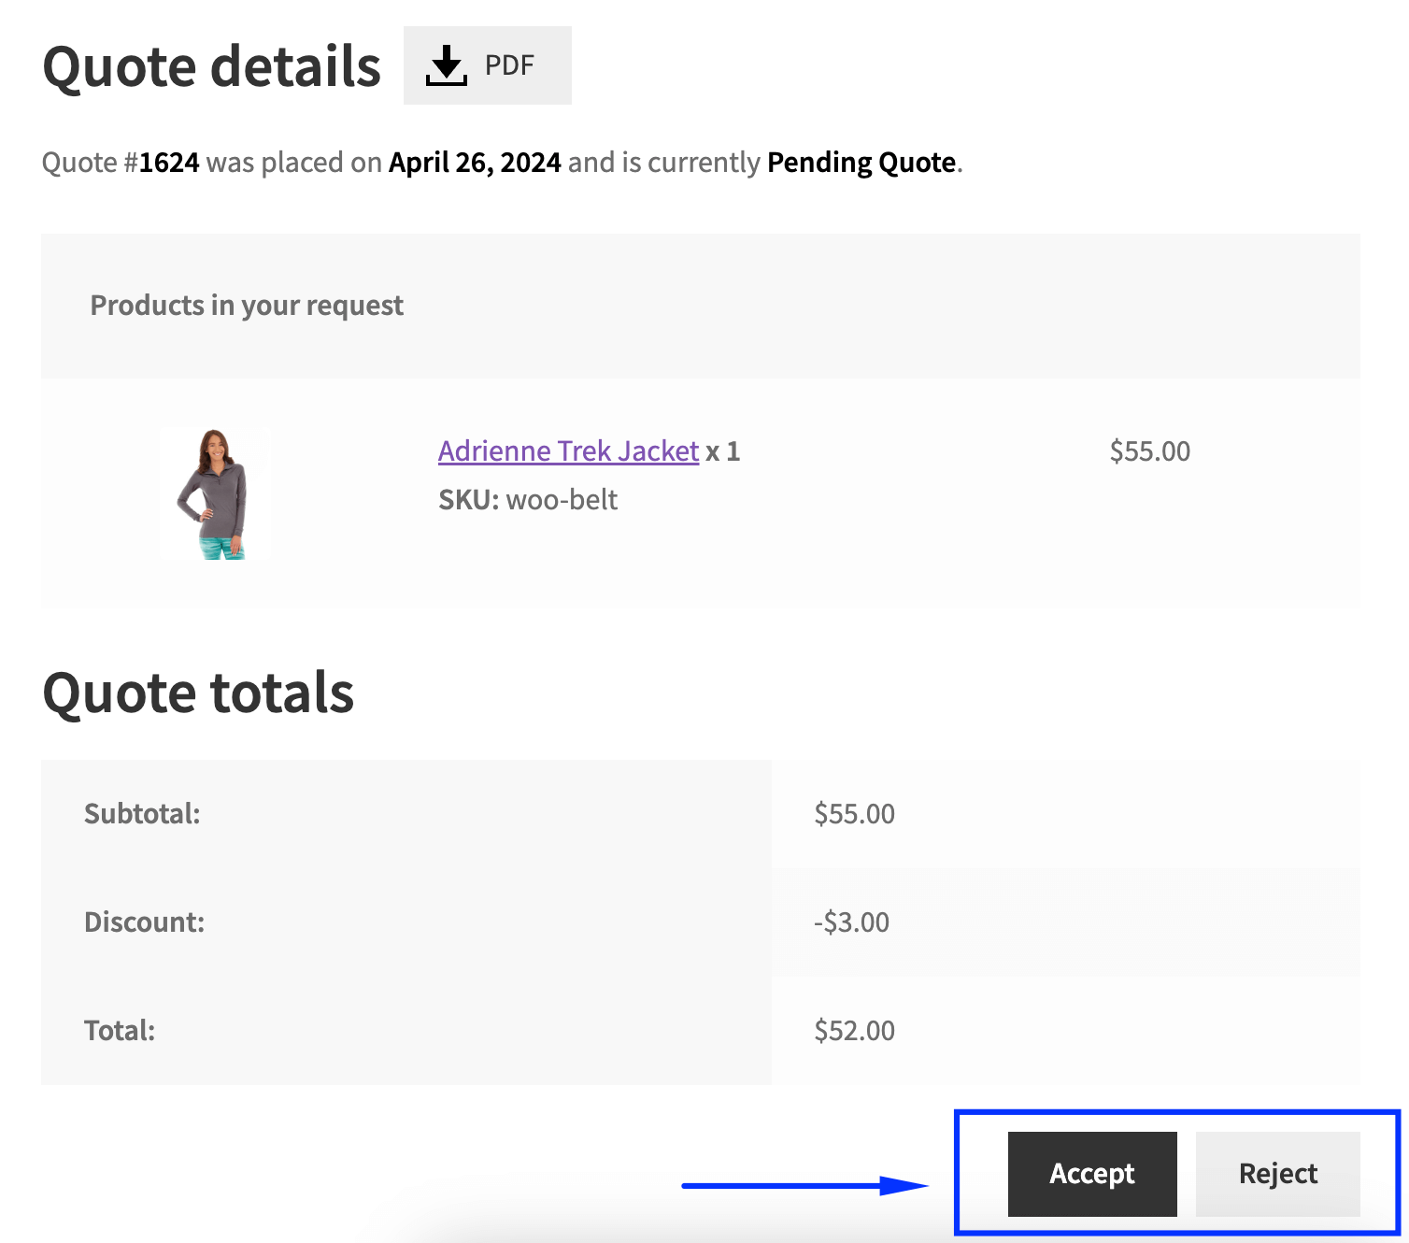Screen dimensions: 1409x1243
Task: Click the Subtotal $55.00 value
Action: pyautogui.click(x=855, y=814)
